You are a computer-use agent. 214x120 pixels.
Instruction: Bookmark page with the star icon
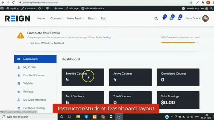point(191,2)
